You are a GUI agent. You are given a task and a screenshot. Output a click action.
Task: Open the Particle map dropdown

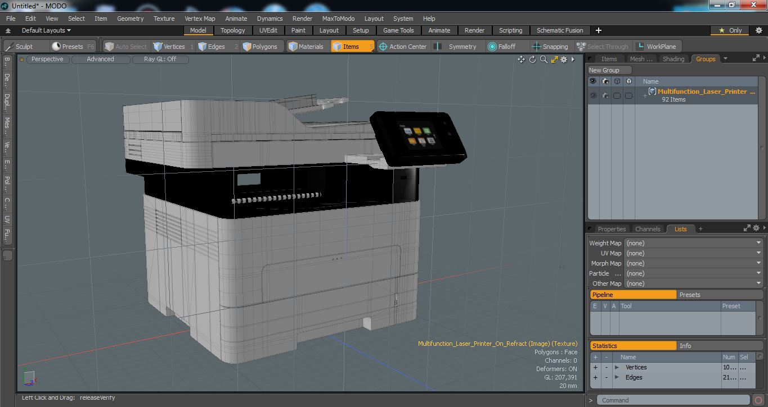pos(693,273)
